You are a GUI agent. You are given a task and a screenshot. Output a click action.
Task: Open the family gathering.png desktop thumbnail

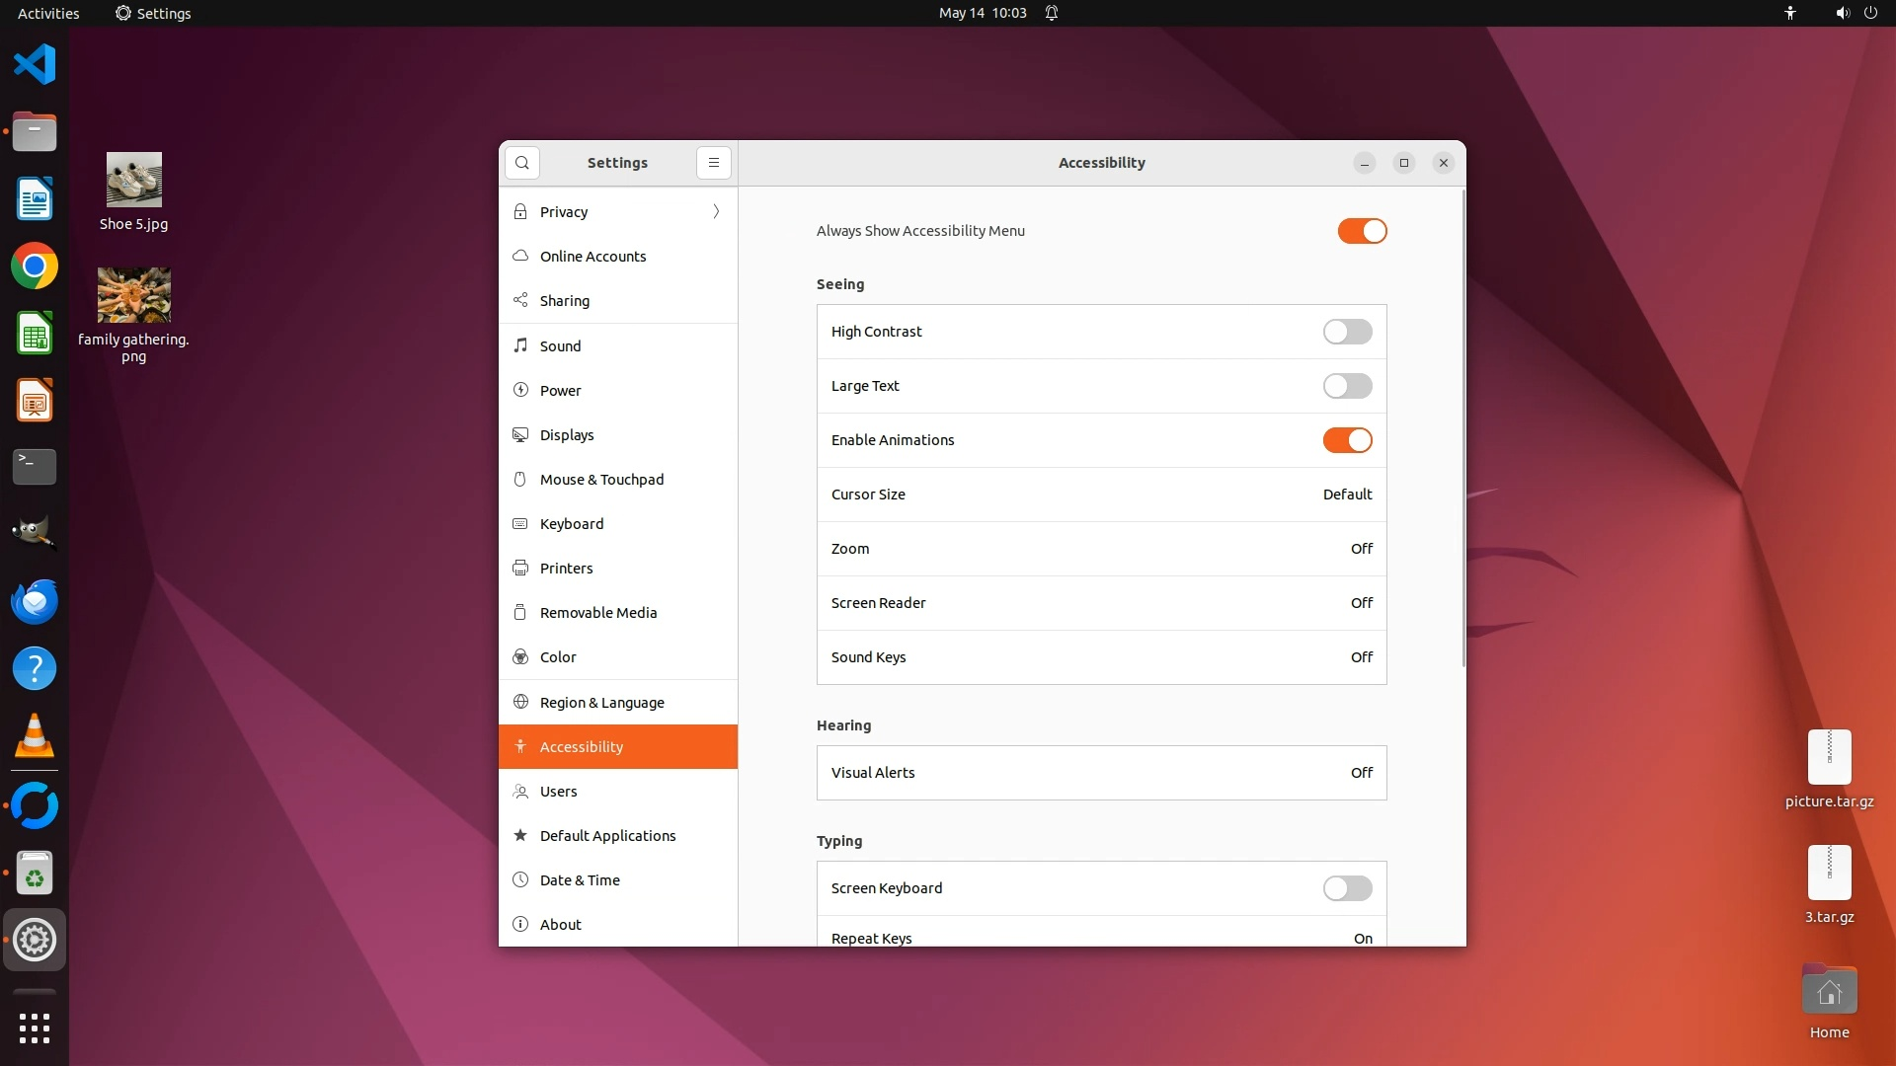133,295
